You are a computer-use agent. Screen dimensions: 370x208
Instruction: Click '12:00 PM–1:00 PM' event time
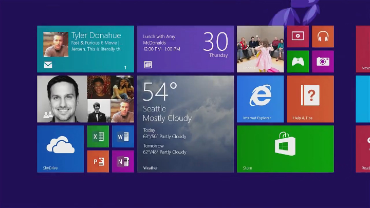162,49
